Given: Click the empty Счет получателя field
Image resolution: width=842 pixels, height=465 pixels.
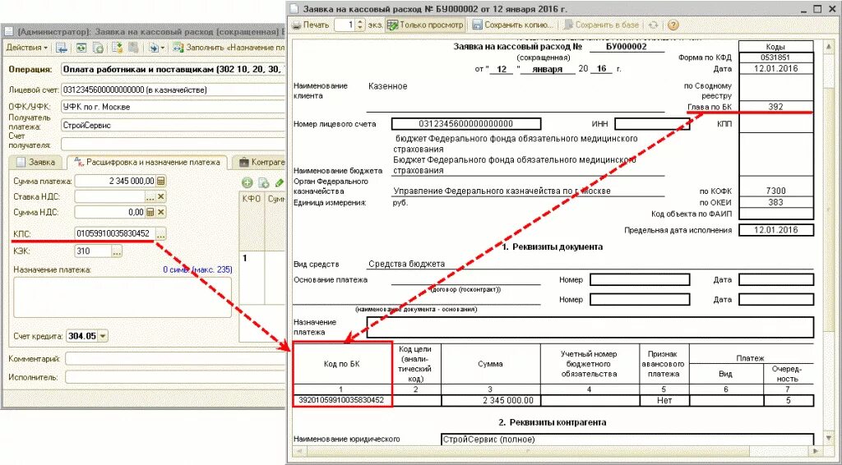Looking at the screenshot, I should coord(173,144).
